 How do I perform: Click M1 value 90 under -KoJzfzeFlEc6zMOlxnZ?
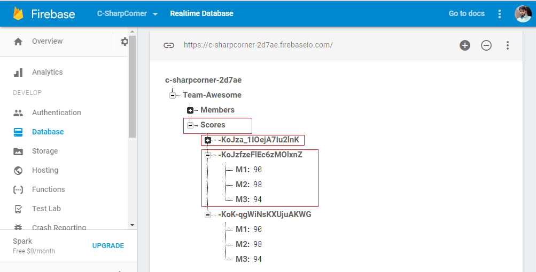258,170
